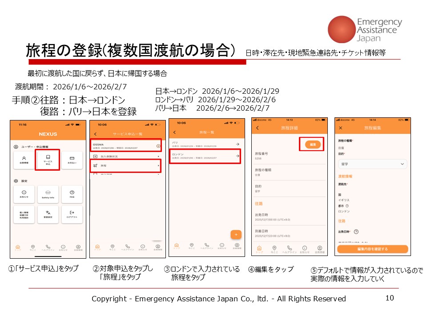Image resolution: width=427 pixels, height=320 pixels.
Task: Tap the お支払い card icon tile
Action: tap(72, 160)
